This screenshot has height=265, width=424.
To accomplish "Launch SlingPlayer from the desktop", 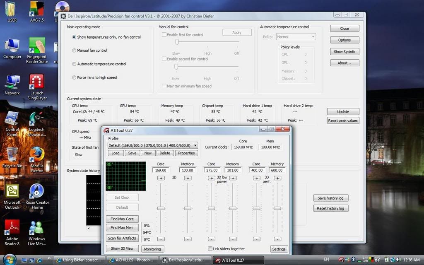I will click(37, 87).
